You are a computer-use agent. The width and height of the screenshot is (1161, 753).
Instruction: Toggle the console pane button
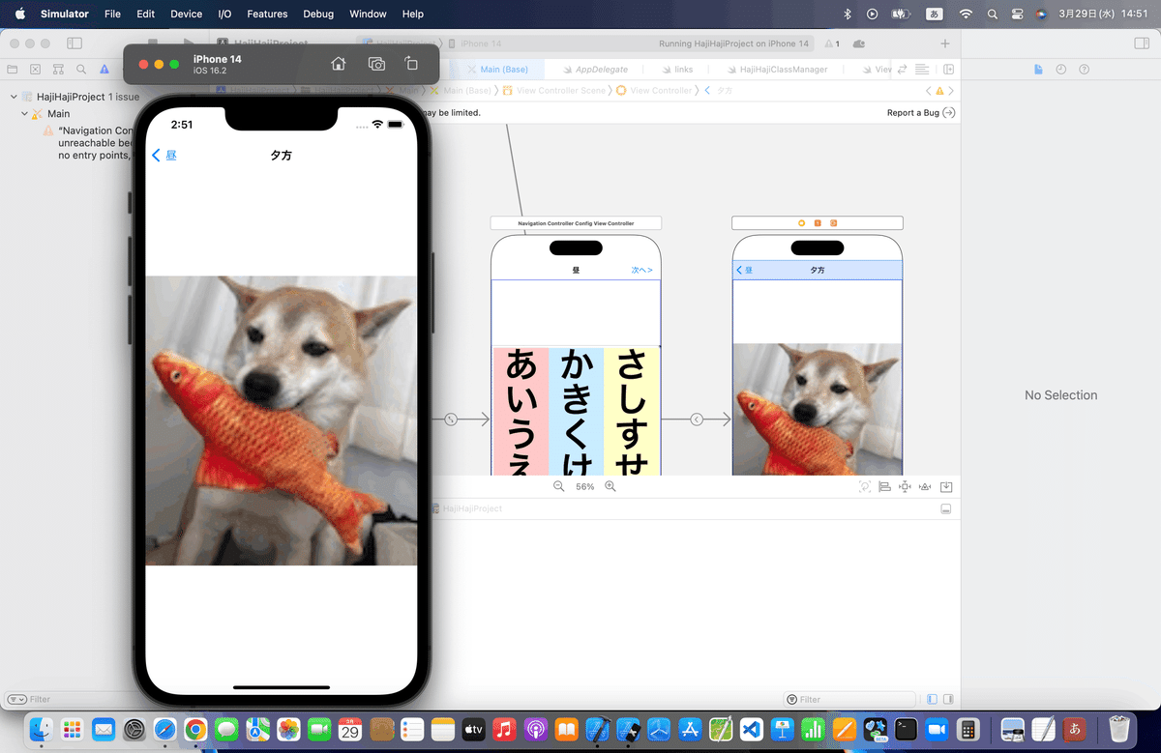(947, 699)
